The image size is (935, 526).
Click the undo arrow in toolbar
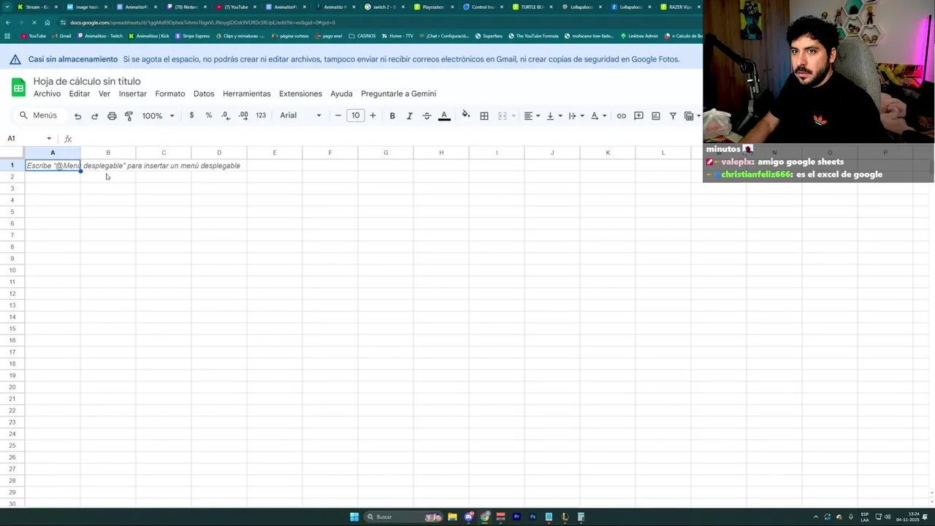coord(77,116)
